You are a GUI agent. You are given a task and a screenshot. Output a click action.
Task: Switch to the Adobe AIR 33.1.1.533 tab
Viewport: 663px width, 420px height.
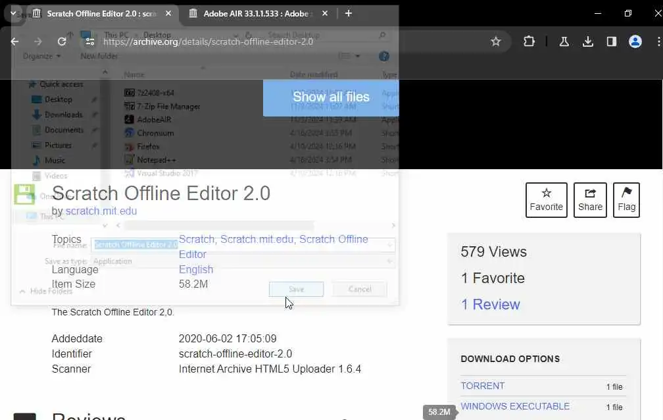point(256,14)
